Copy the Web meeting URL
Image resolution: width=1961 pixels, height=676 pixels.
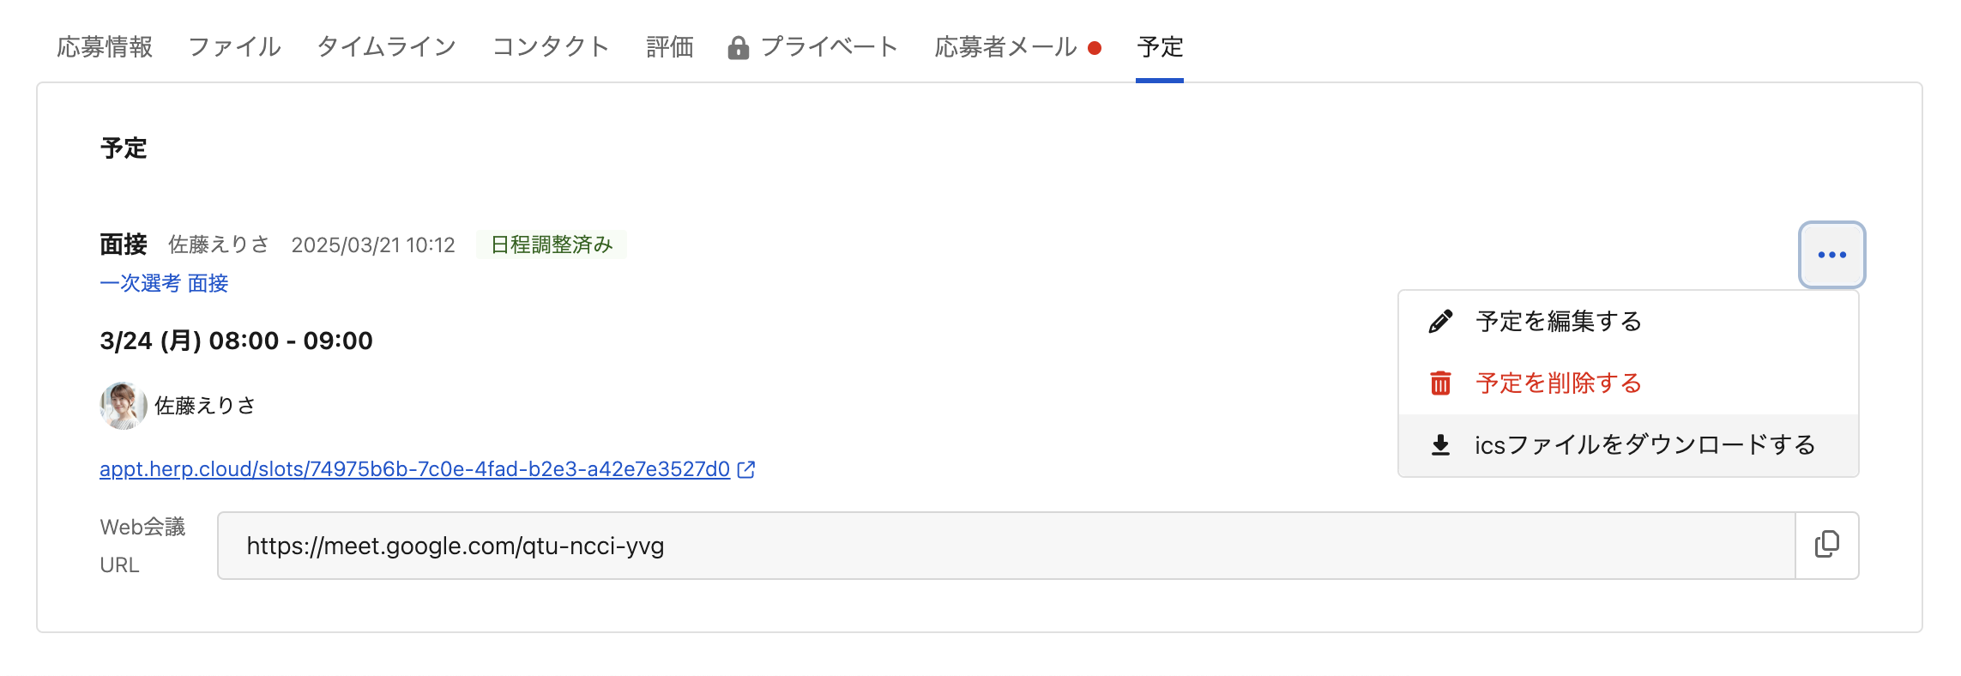click(1826, 546)
